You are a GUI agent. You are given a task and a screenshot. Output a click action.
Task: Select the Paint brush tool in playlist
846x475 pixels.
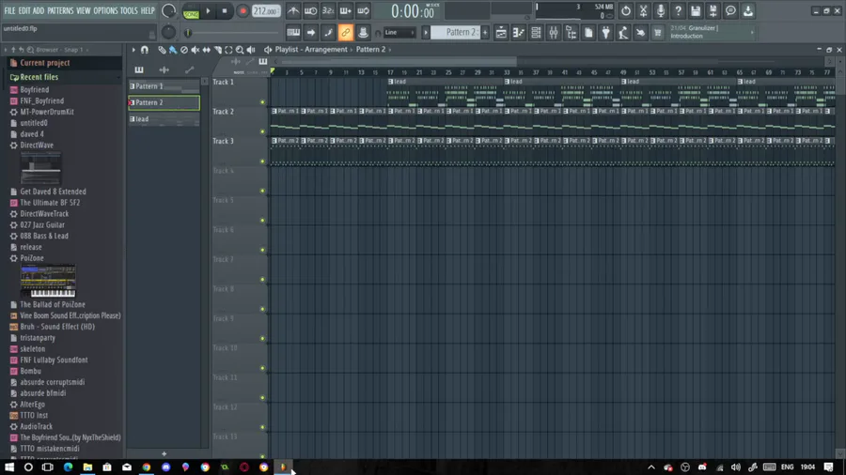click(173, 50)
